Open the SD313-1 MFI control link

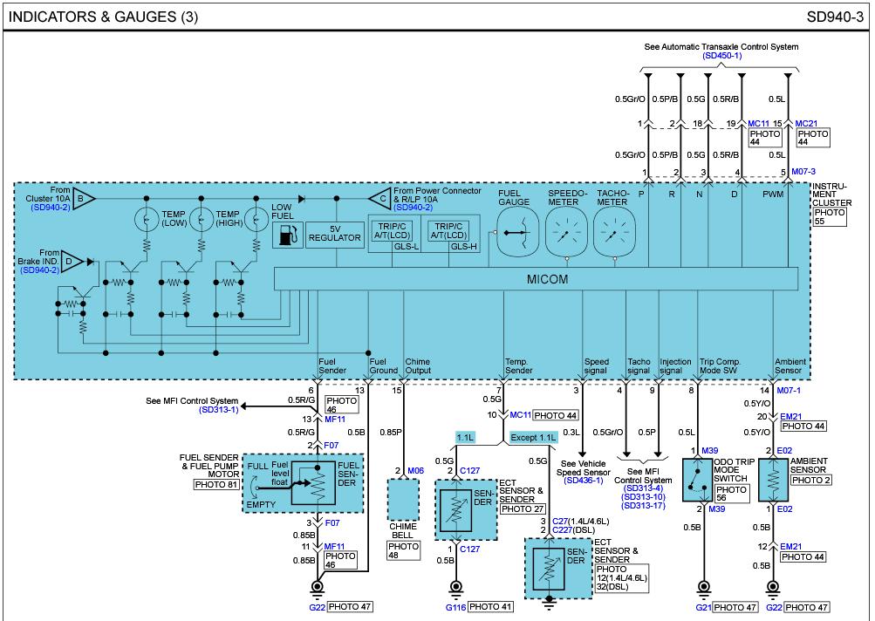(x=219, y=410)
